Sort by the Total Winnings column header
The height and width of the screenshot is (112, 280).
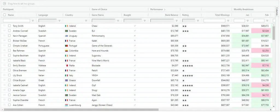point(222,15)
